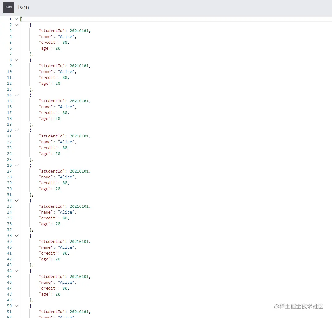
Task: Collapse the object starting at line 44
Action: tap(16, 271)
